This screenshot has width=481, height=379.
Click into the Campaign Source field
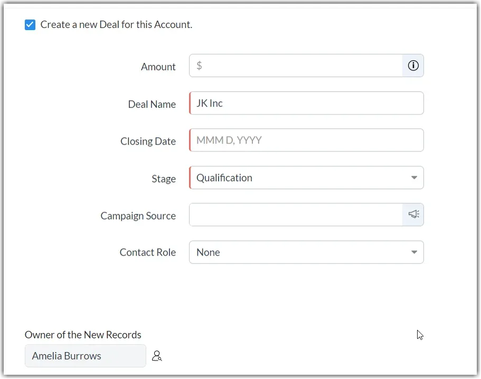[296, 215]
